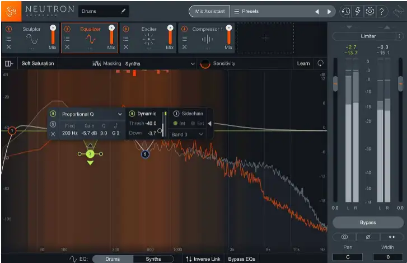Select EQ band node 3

pos(90,154)
